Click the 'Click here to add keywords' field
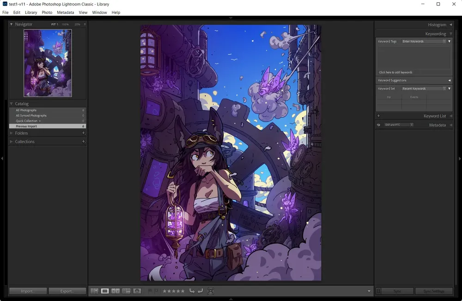 395,73
